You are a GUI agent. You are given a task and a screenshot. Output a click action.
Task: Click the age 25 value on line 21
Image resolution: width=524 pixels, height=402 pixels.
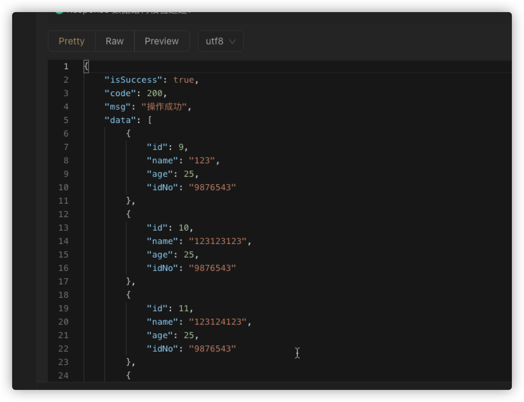coord(189,335)
